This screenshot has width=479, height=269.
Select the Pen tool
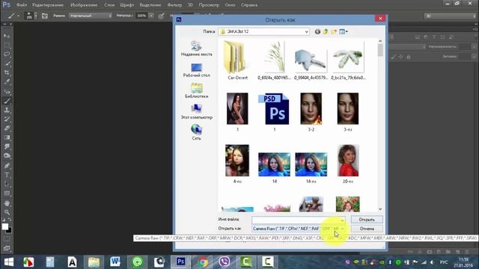tap(7, 166)
